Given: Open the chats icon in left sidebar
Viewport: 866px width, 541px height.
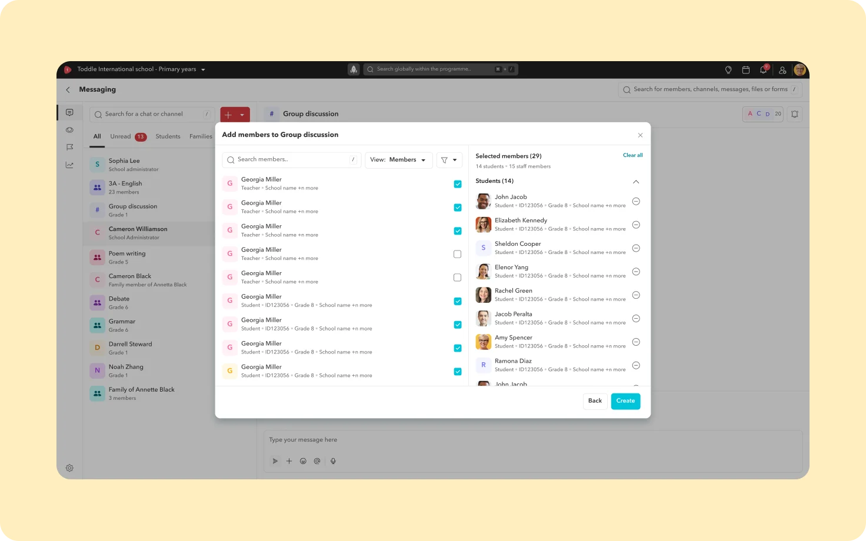Looking at the screenshot, I should click(x=69, y=112).
